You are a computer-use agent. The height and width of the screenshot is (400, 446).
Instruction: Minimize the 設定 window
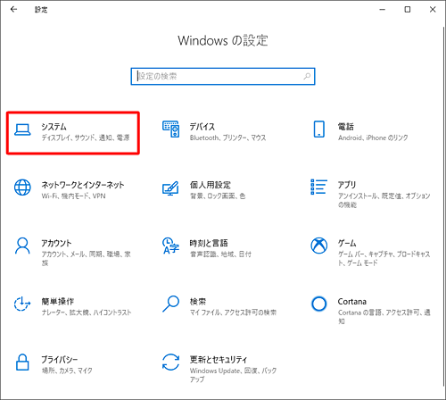[383, 10]
